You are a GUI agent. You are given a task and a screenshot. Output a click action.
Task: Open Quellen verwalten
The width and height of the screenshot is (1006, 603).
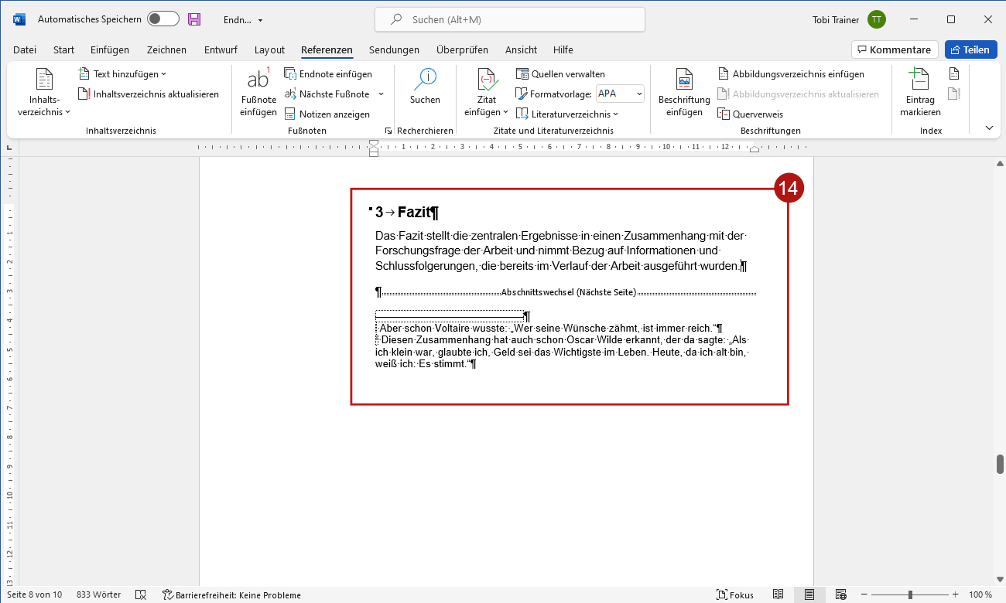(x=560, y=74)
